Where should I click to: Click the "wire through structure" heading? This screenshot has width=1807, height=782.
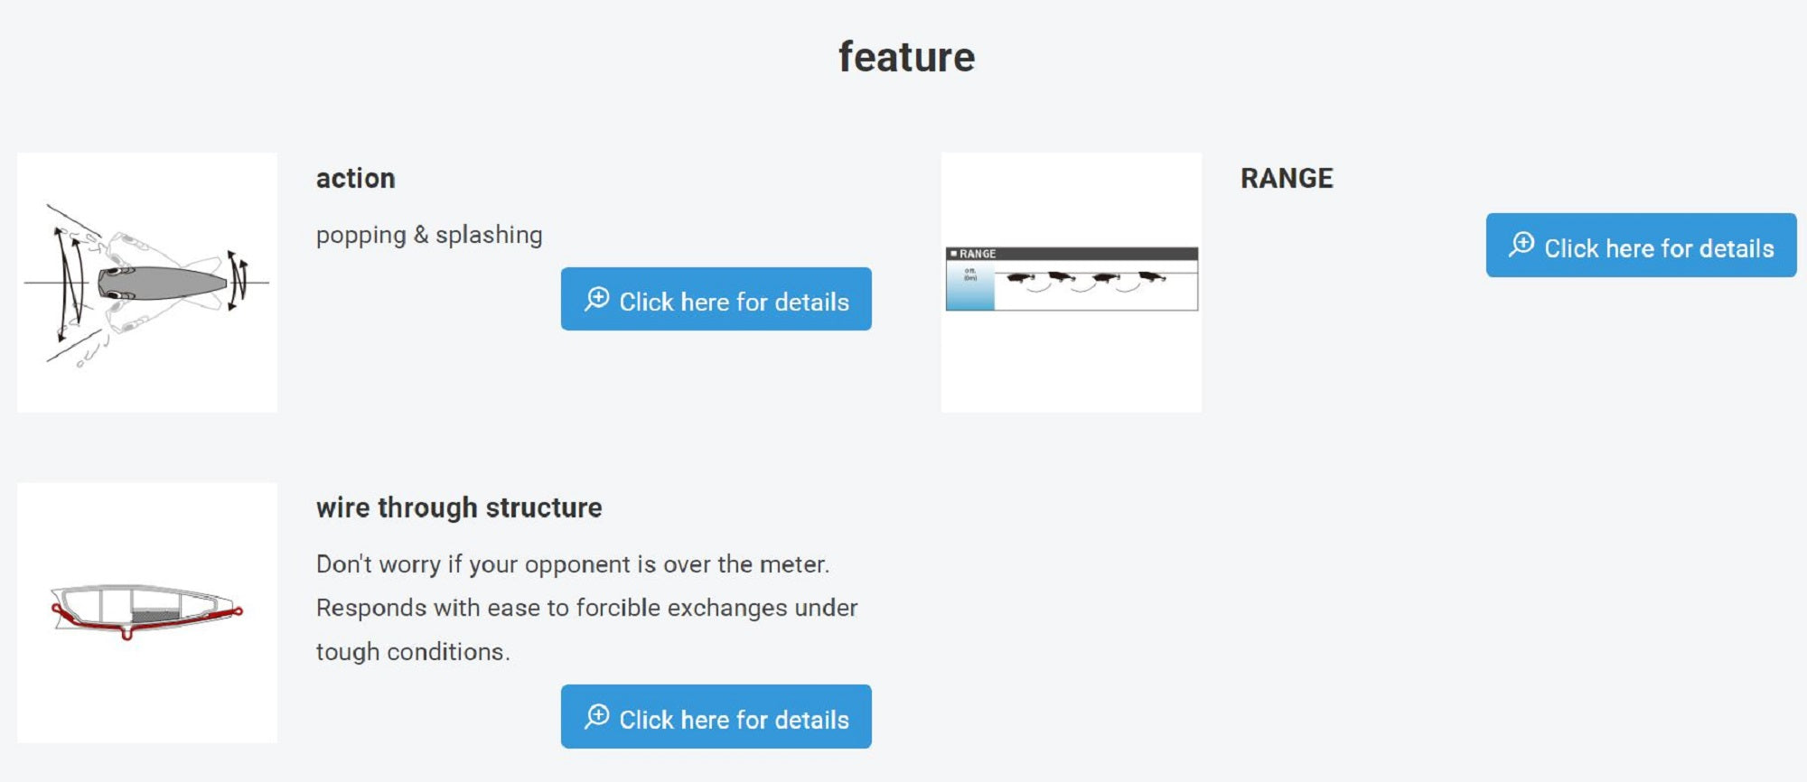(458, 507)
